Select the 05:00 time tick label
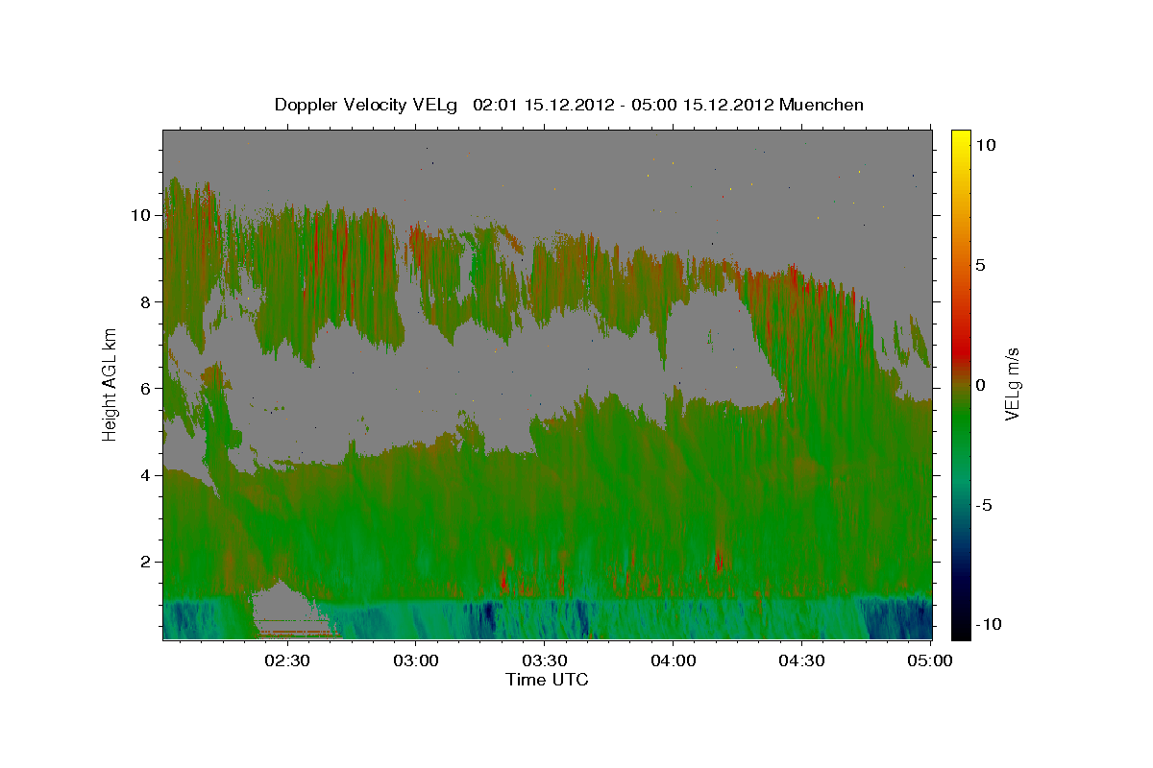 click(930, 660)
